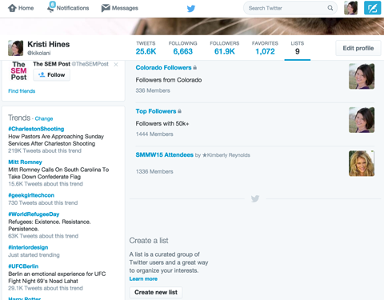Click Kristi Hines profile name
This screenshot has height=300, width=384.
[49, 44]
